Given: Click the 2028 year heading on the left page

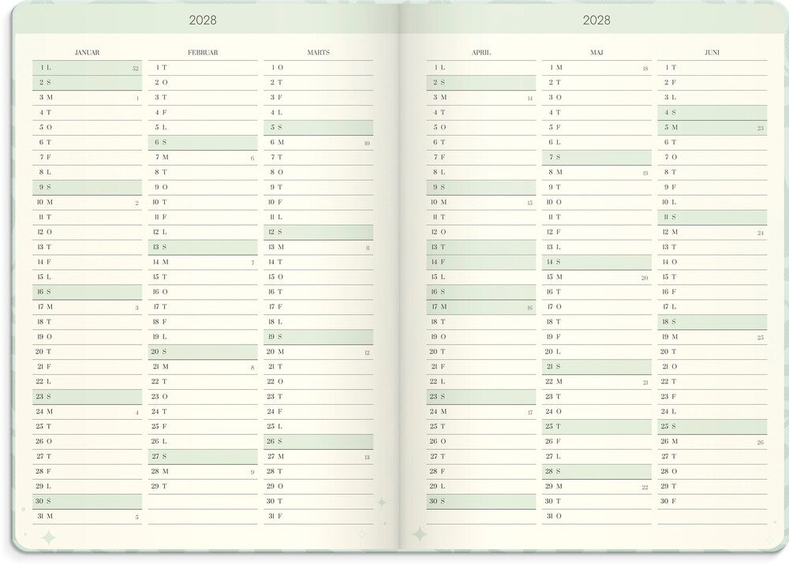Looking at the screenshot, I should click(x=203, y=21).
